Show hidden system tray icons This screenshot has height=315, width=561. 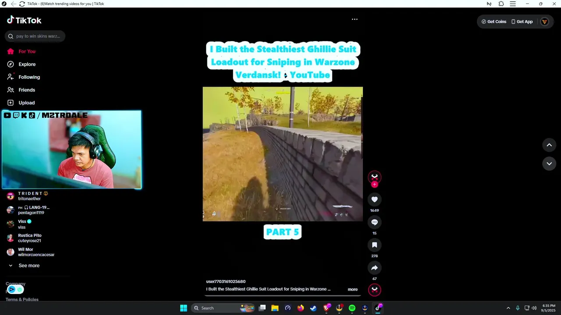(x=508, y=308)
